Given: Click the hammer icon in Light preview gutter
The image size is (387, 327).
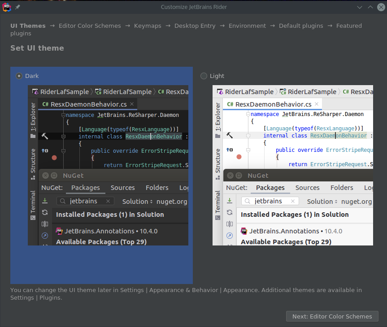Looking at the screenshot, I should [x=230, y=135].
